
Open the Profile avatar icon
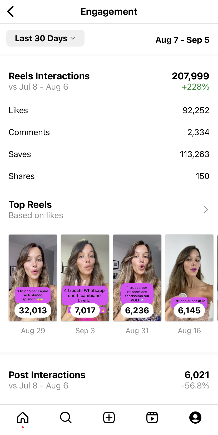(195, 418)
